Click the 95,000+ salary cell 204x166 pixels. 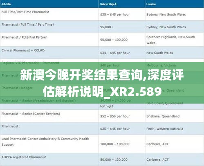tap(107, 27)
